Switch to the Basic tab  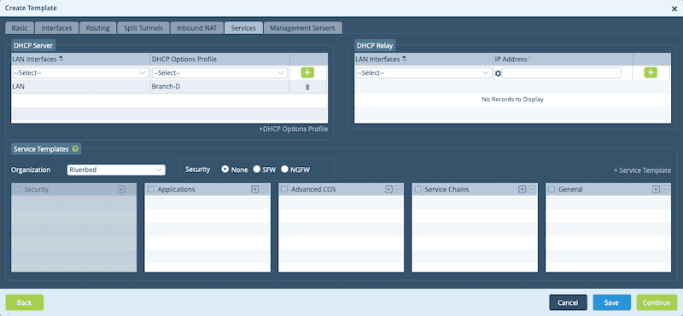pyautogui.click(x=19, y=28)
